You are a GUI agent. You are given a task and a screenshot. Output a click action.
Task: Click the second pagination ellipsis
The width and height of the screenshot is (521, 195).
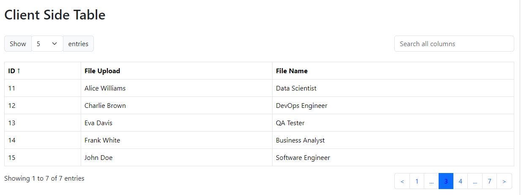(x=475, y=181)
